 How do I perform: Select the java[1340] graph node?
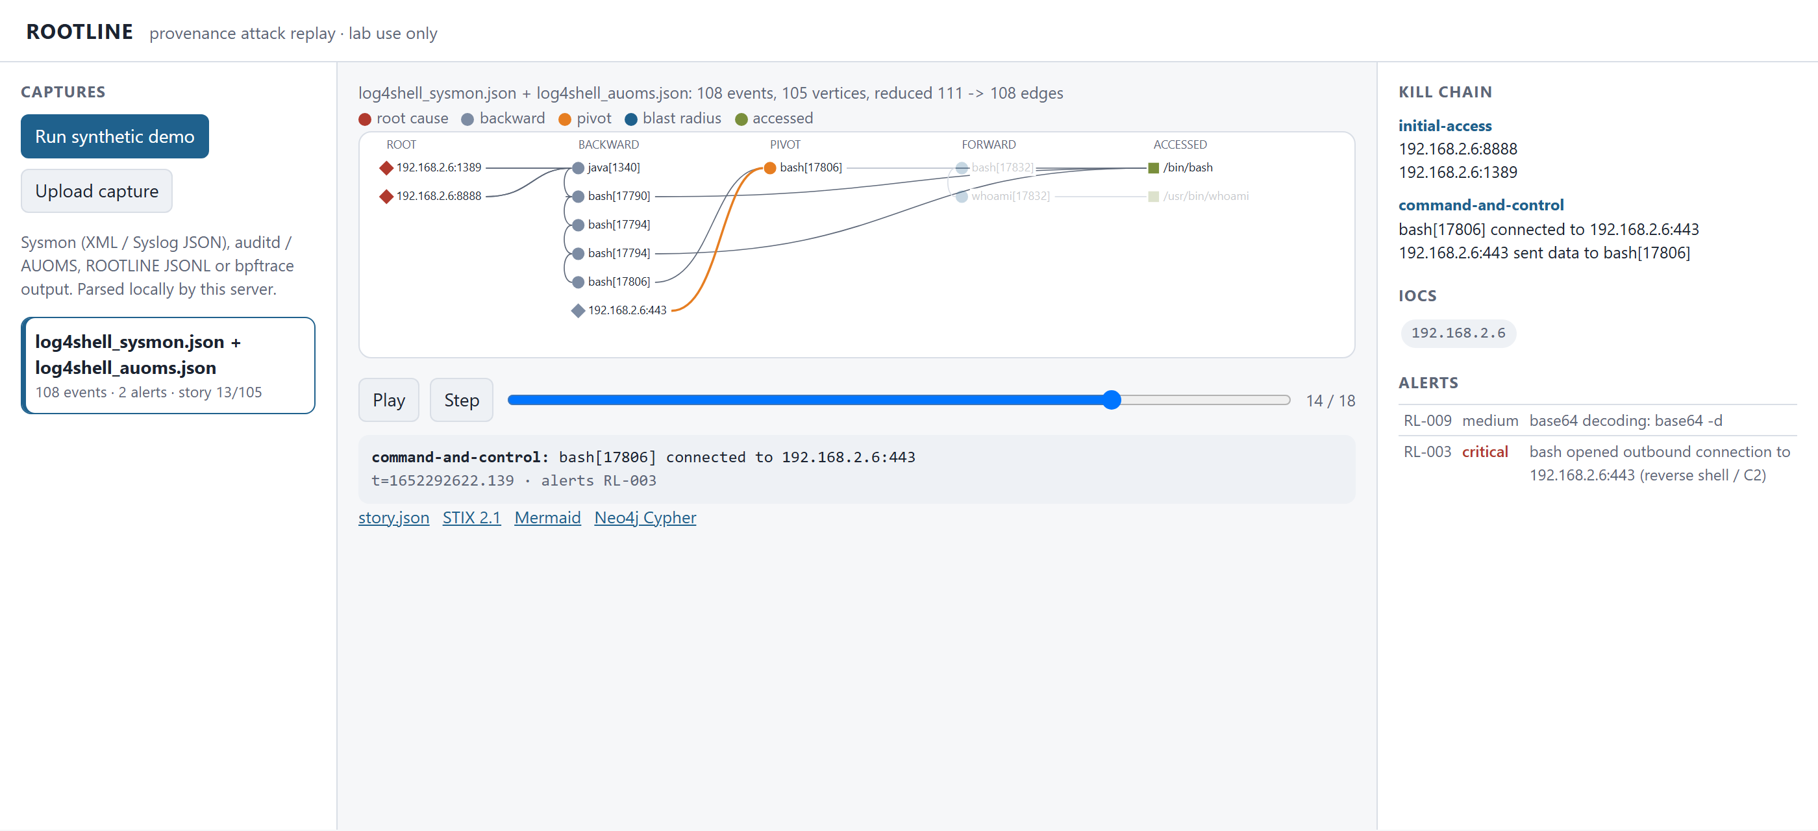coord(578,168)
